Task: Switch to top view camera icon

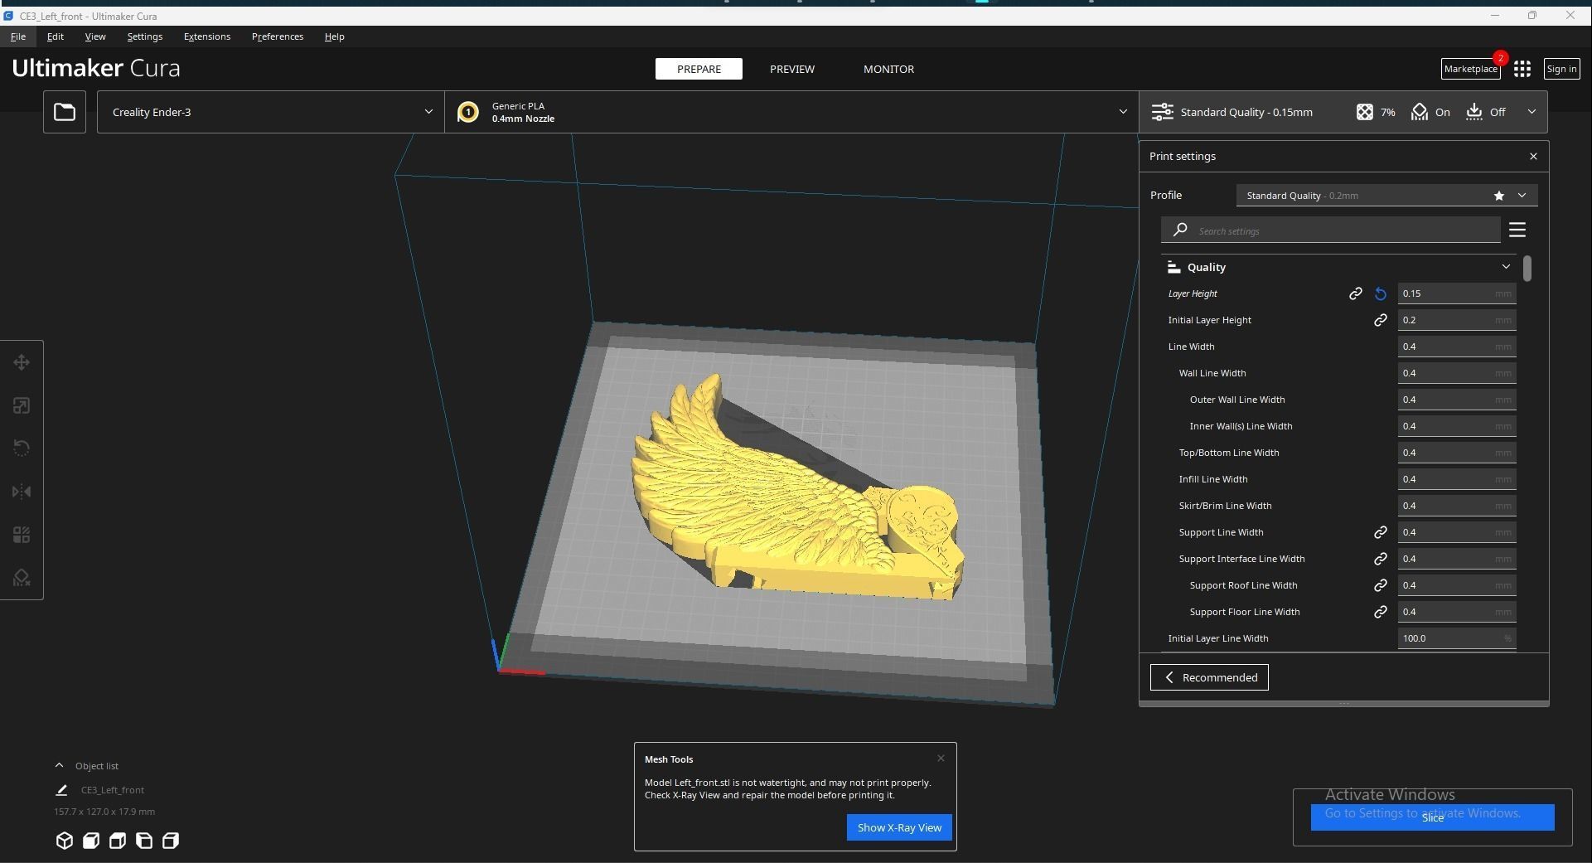Action: [118, 841]
